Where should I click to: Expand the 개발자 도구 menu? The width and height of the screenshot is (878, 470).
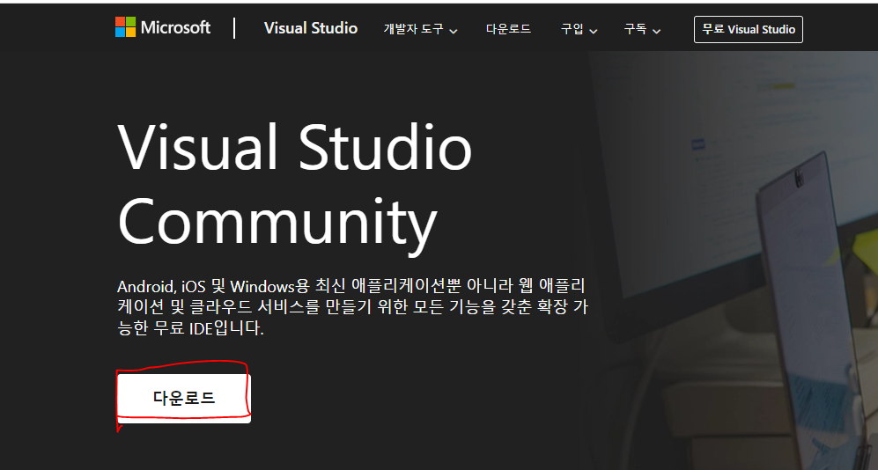pyautogui.click(x=421, y=30)
